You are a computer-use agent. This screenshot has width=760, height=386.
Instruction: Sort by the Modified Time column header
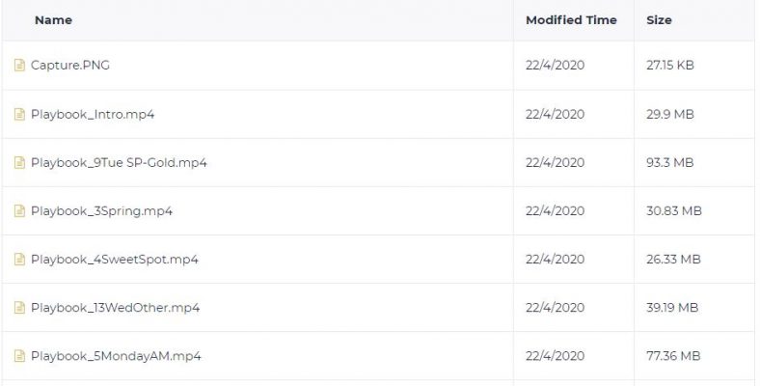(x=571, y=20)
